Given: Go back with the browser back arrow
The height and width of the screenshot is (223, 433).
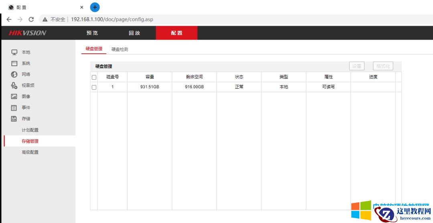Looking at the screenshot, I should (x=9, y=19).
